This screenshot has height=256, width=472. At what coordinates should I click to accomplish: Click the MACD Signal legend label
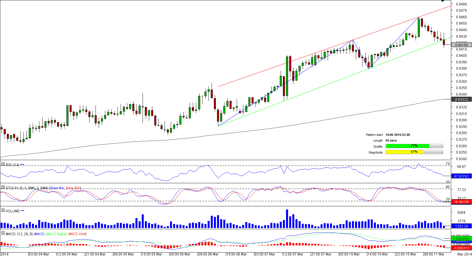coord(56,234)
